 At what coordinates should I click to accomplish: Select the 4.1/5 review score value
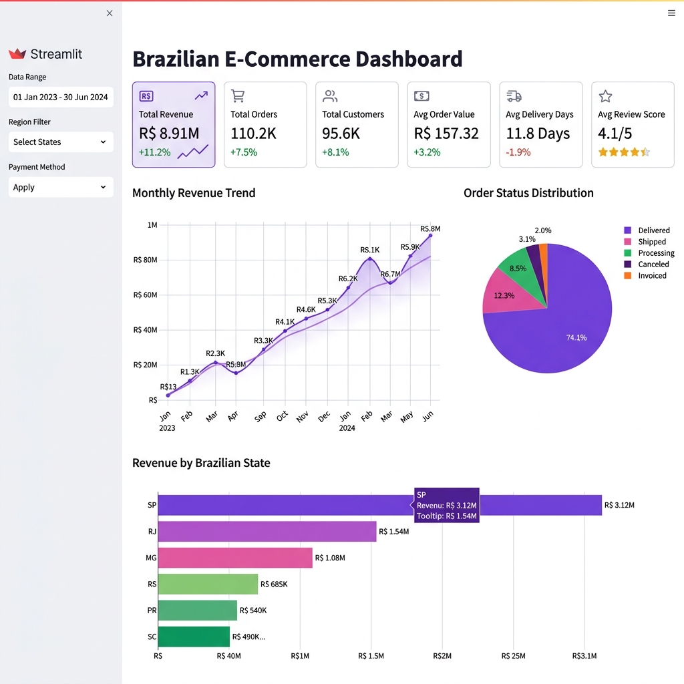point(615,134)
